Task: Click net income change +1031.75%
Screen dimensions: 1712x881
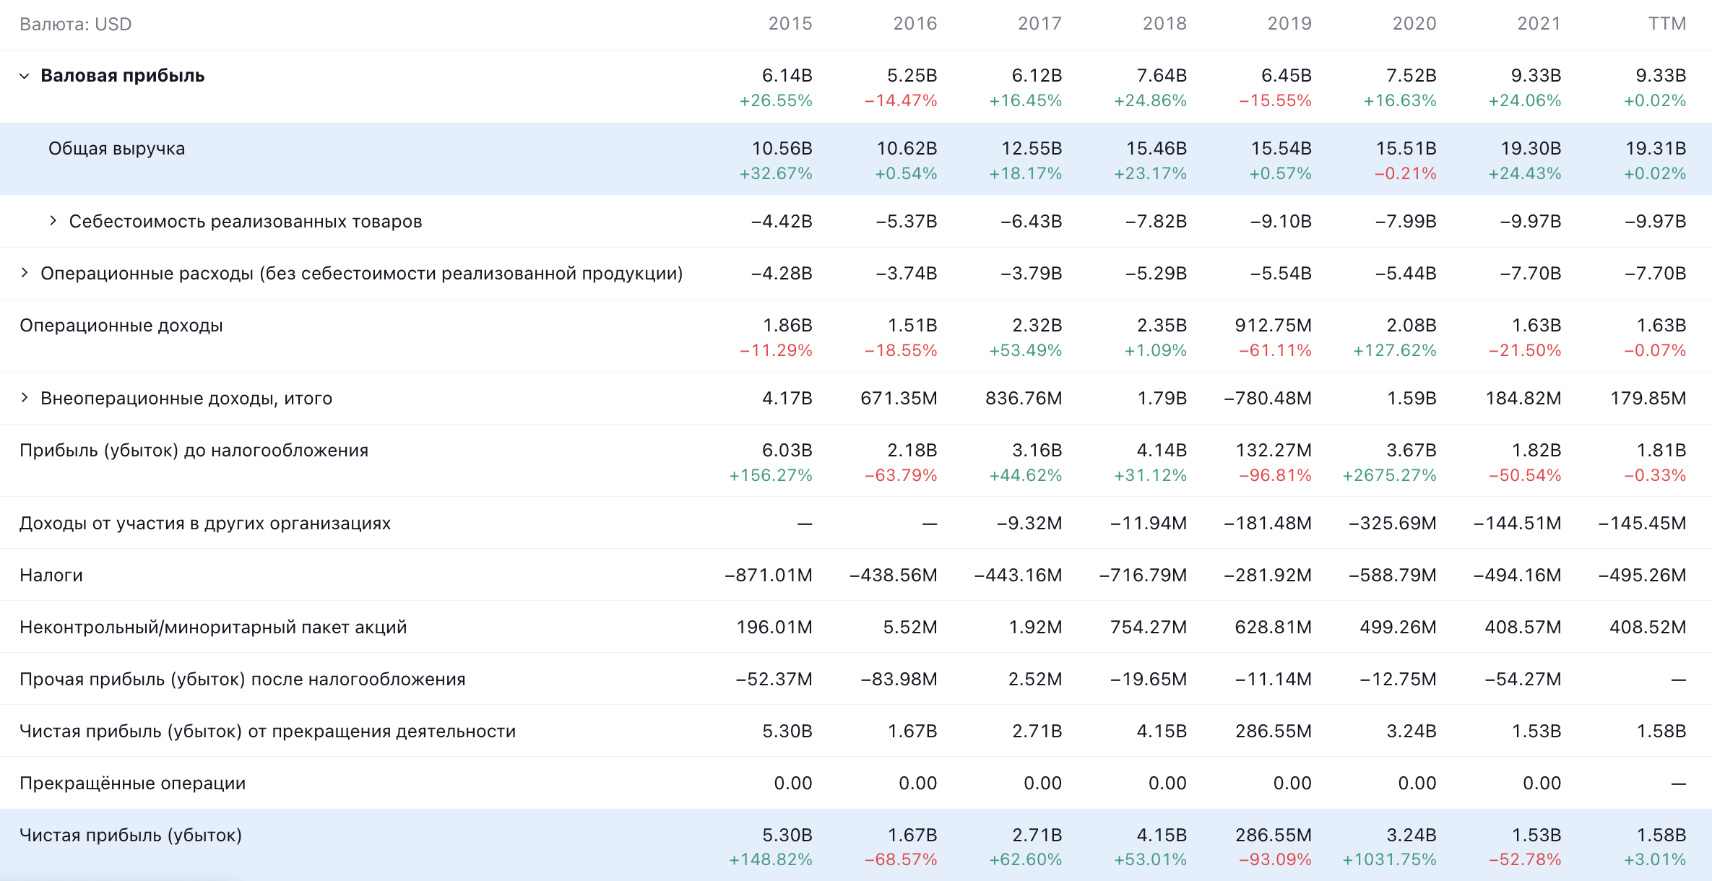Action: 1390,860
